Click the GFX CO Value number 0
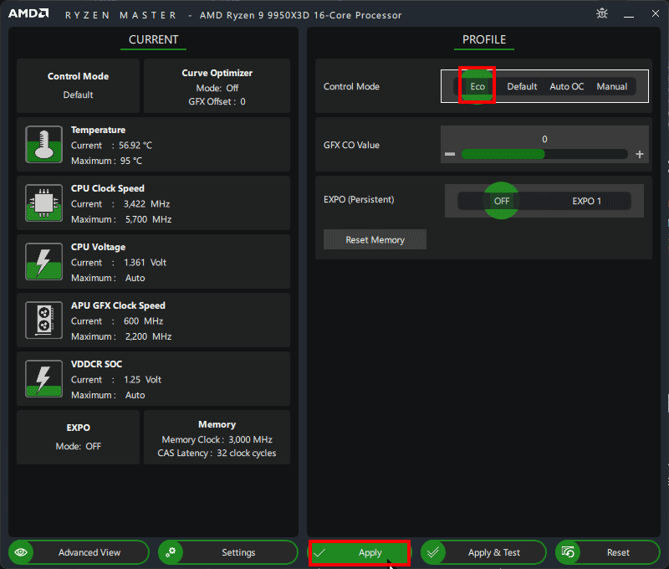Screen dimensions: 669x569 click(544, 139)
